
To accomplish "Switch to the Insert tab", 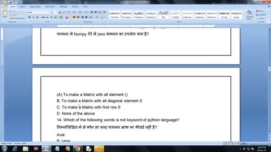I will [x=22, y=7].
